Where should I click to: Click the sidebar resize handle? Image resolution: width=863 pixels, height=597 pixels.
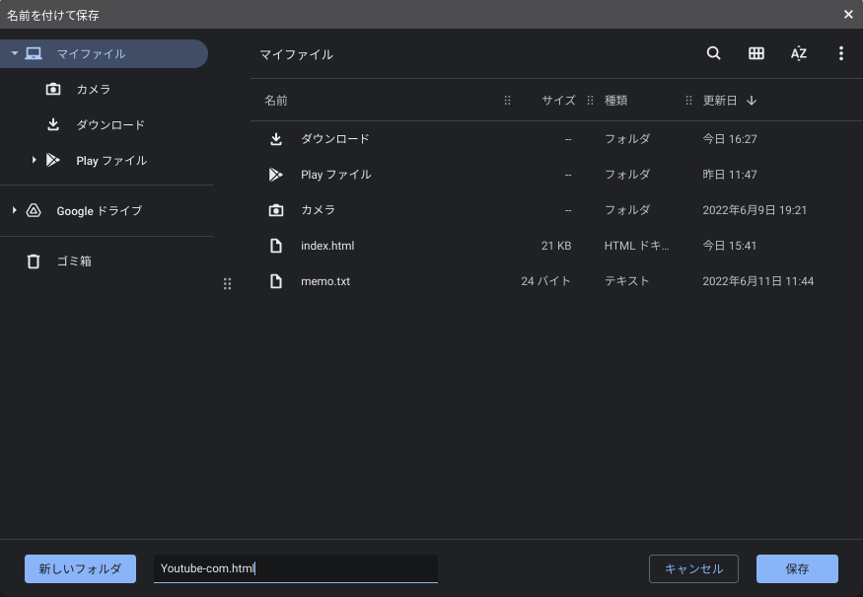click(x=227, y=284)
